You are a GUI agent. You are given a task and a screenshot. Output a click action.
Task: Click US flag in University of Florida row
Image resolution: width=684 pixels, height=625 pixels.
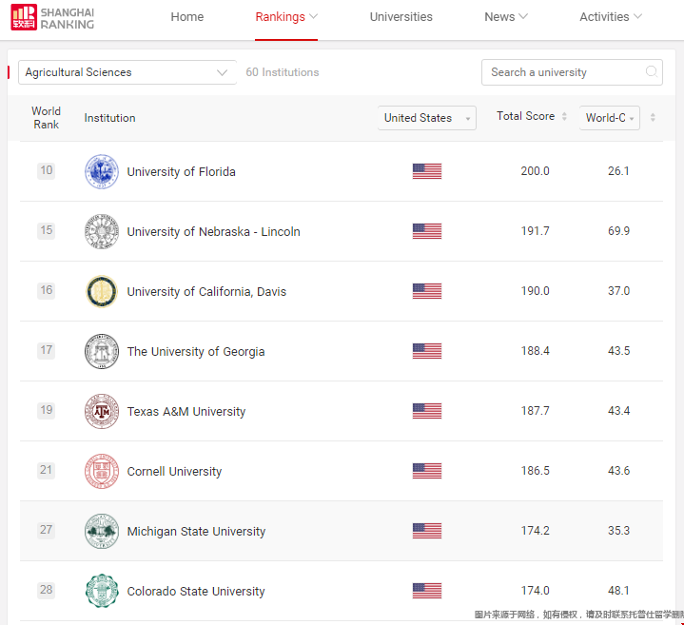click(427, 171)
